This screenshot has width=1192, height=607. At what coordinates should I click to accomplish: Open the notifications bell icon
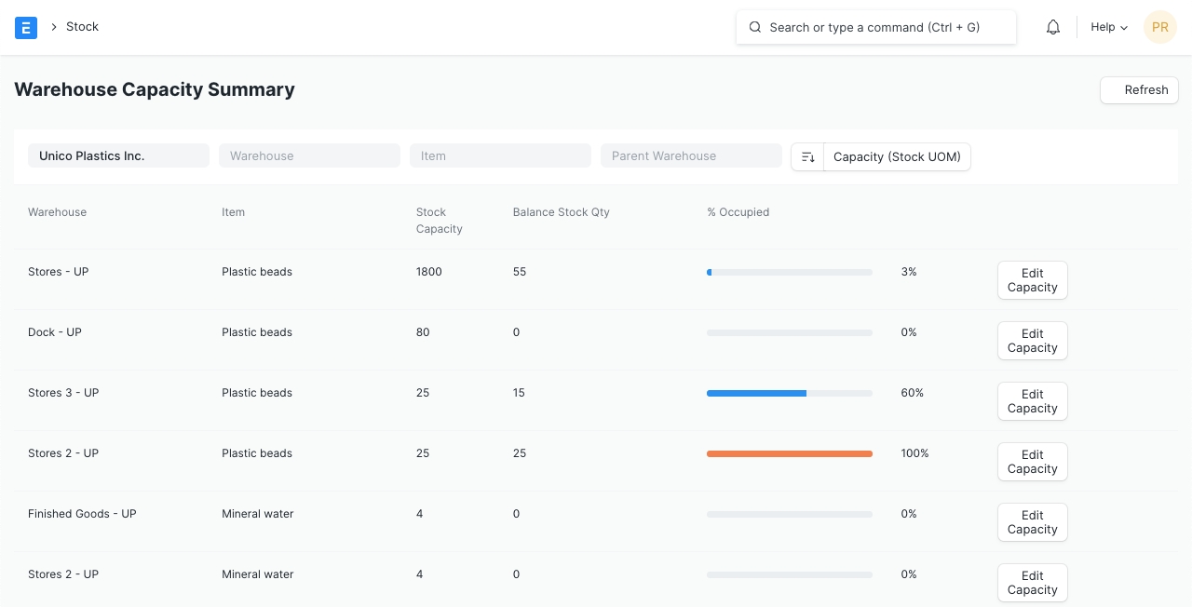[1053, 28]
